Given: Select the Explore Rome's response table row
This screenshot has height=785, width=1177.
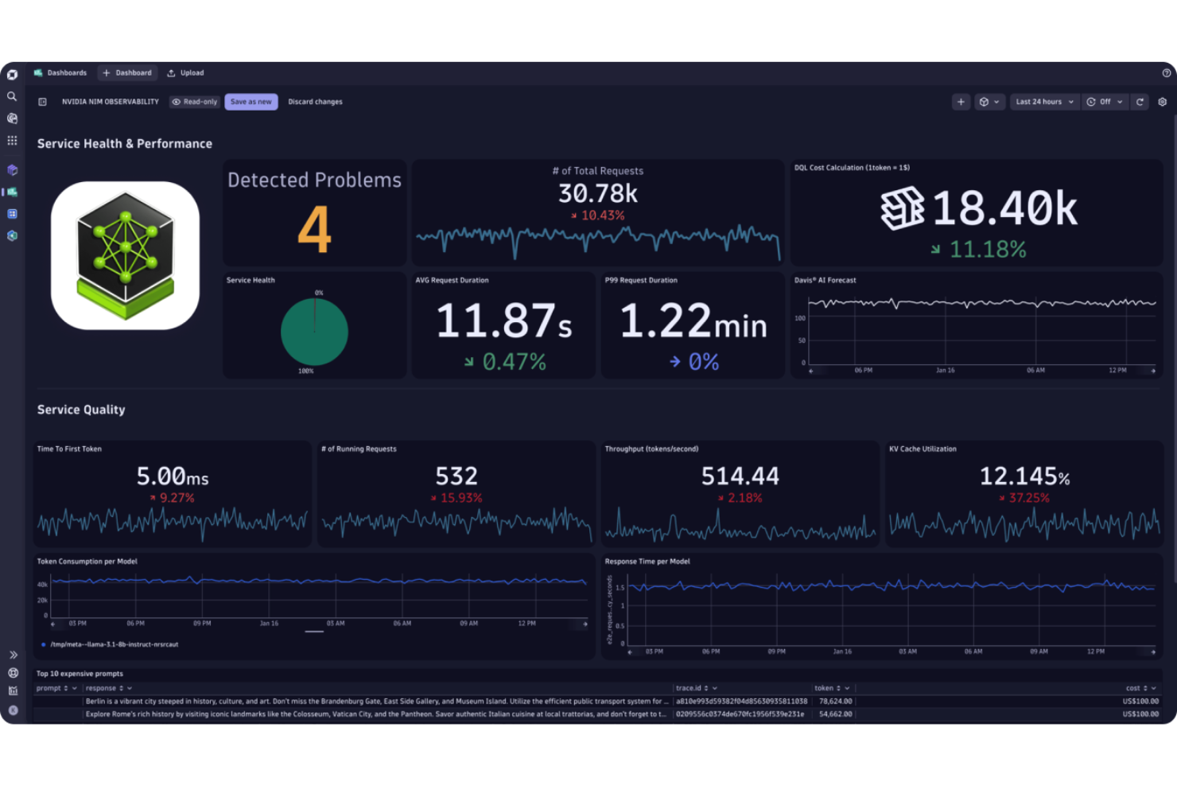Looking at the screenshot, I should 597,714.
